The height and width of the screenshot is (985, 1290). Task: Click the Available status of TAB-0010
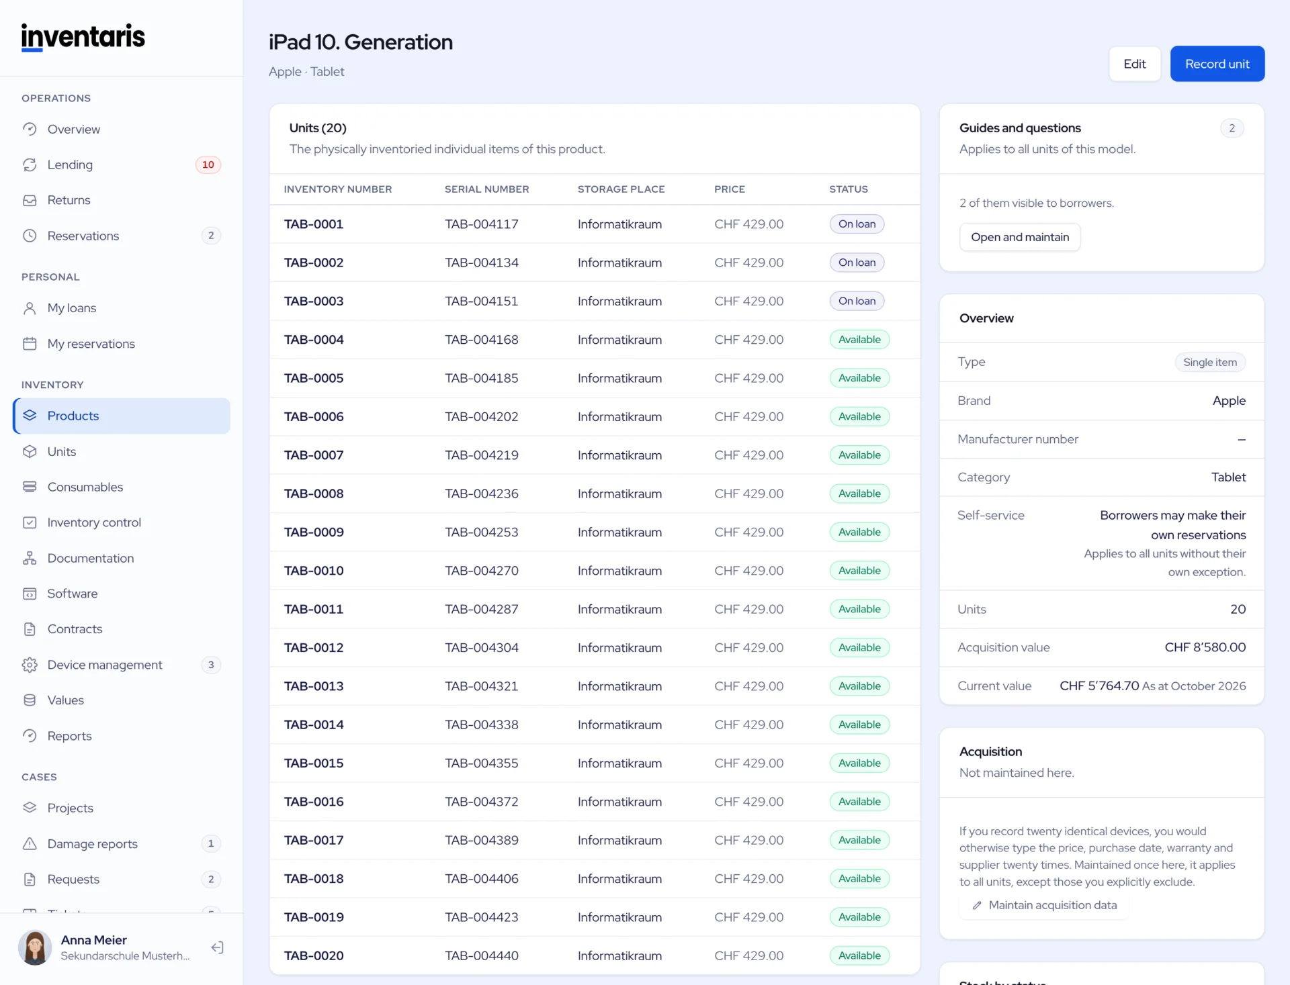point(859,571)
